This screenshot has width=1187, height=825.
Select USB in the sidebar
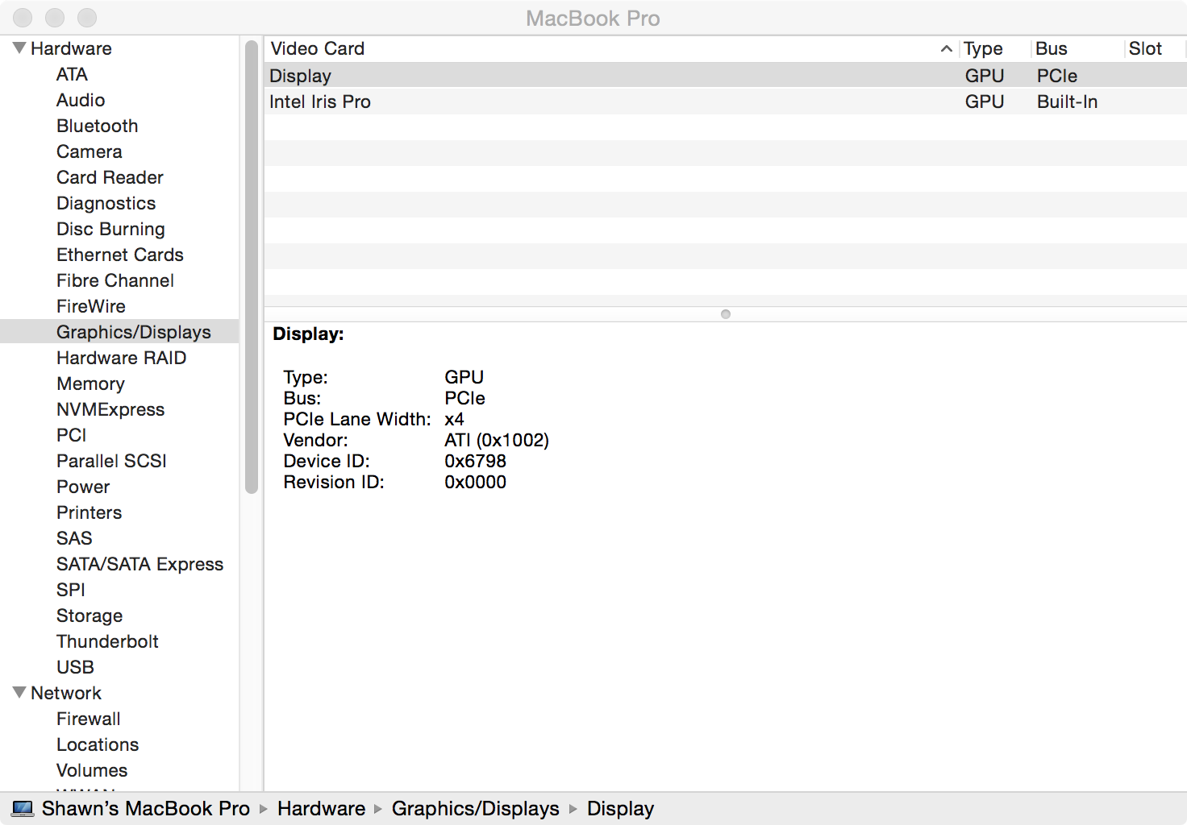pyautogui.click(x=75, y=667)
